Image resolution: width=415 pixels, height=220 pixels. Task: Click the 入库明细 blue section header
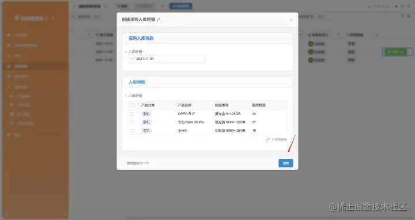tap(137, 82)
